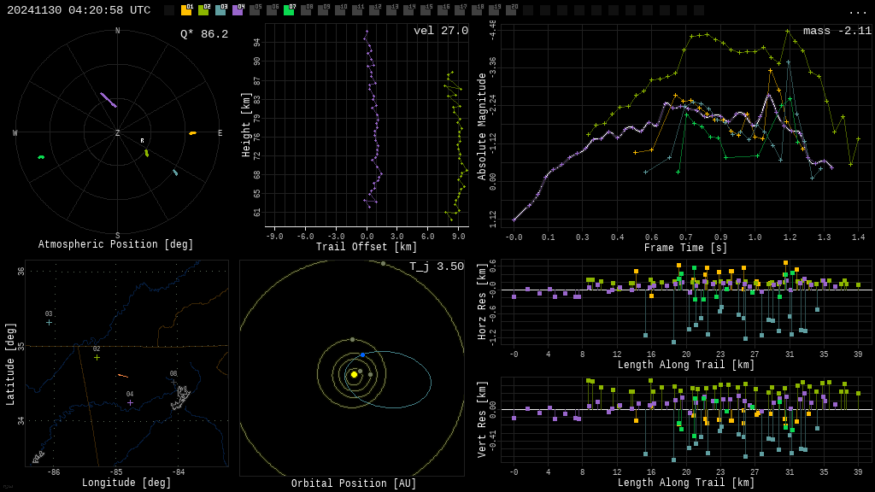Enable the gray station 05 box
The height and width of the screenshot is (492, 875).
pos(255,10)
